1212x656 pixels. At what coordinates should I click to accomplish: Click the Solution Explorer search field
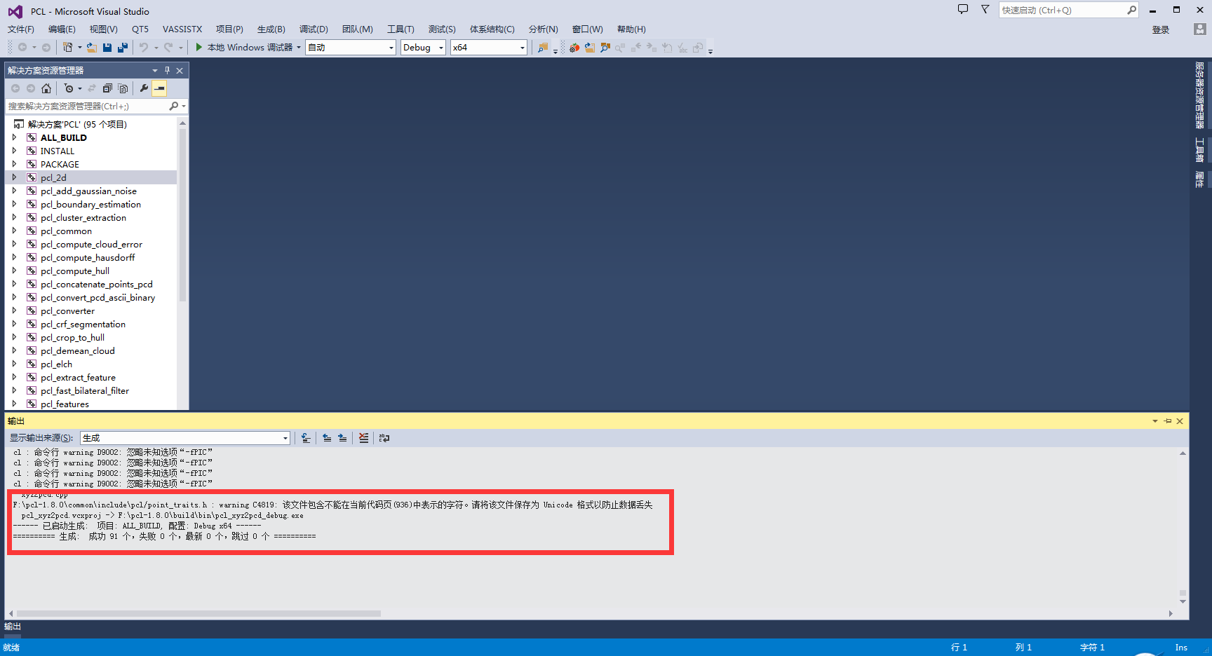pos(86,107)
